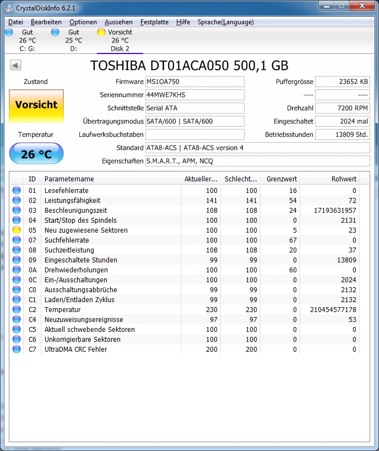Click the status orb of UltraDMA CRC Fehler
The width and height of the screenshot is (379, 451).
pyautogui.click(x=17, y=349)
